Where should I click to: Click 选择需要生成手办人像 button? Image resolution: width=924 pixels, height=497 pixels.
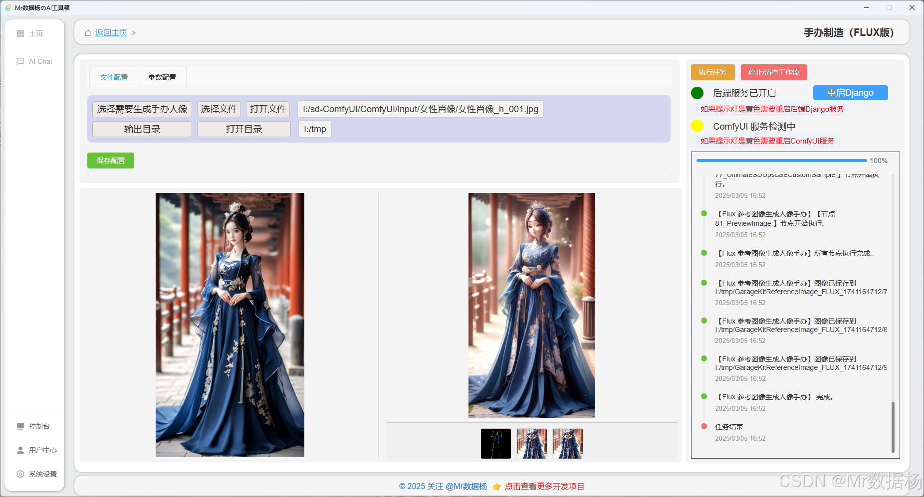click(142, 109)
